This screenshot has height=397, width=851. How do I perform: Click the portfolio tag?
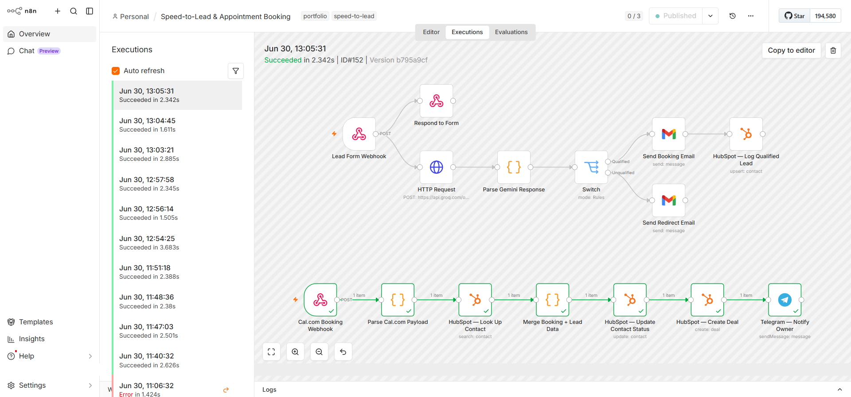click(315, 16)
